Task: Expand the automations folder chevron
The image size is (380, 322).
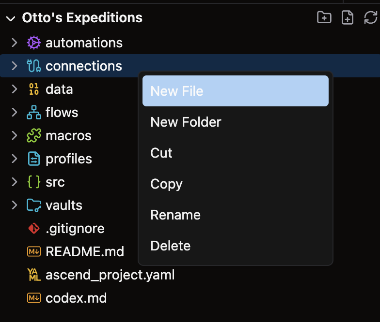Action: [15, 43]
